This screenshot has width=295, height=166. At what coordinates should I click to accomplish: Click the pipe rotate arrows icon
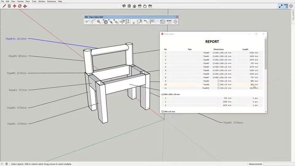(122, 22)
